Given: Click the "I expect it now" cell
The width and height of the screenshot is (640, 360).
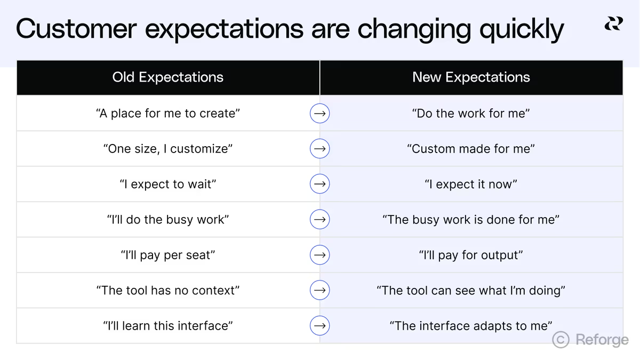Looking at the screenshot, I should 471,184.
